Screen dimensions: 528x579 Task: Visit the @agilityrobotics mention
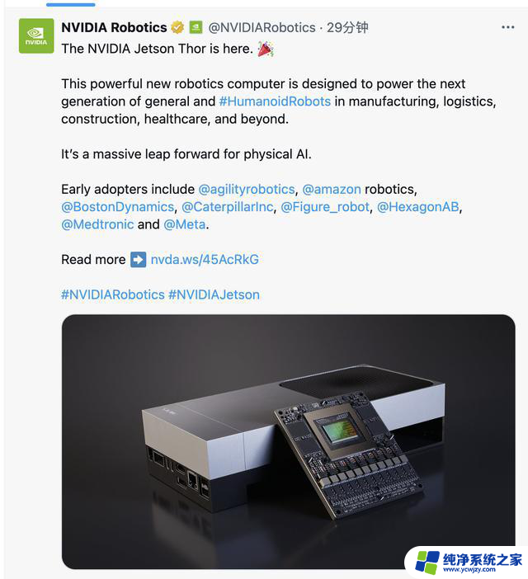pos(247,190)
